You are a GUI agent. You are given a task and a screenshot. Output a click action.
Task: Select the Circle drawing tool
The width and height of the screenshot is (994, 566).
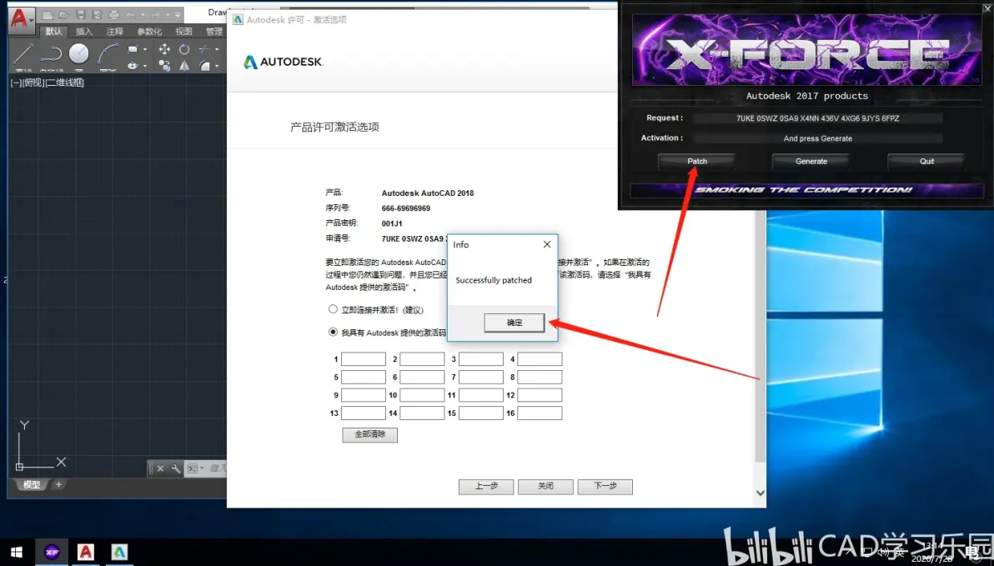(79, 54)
